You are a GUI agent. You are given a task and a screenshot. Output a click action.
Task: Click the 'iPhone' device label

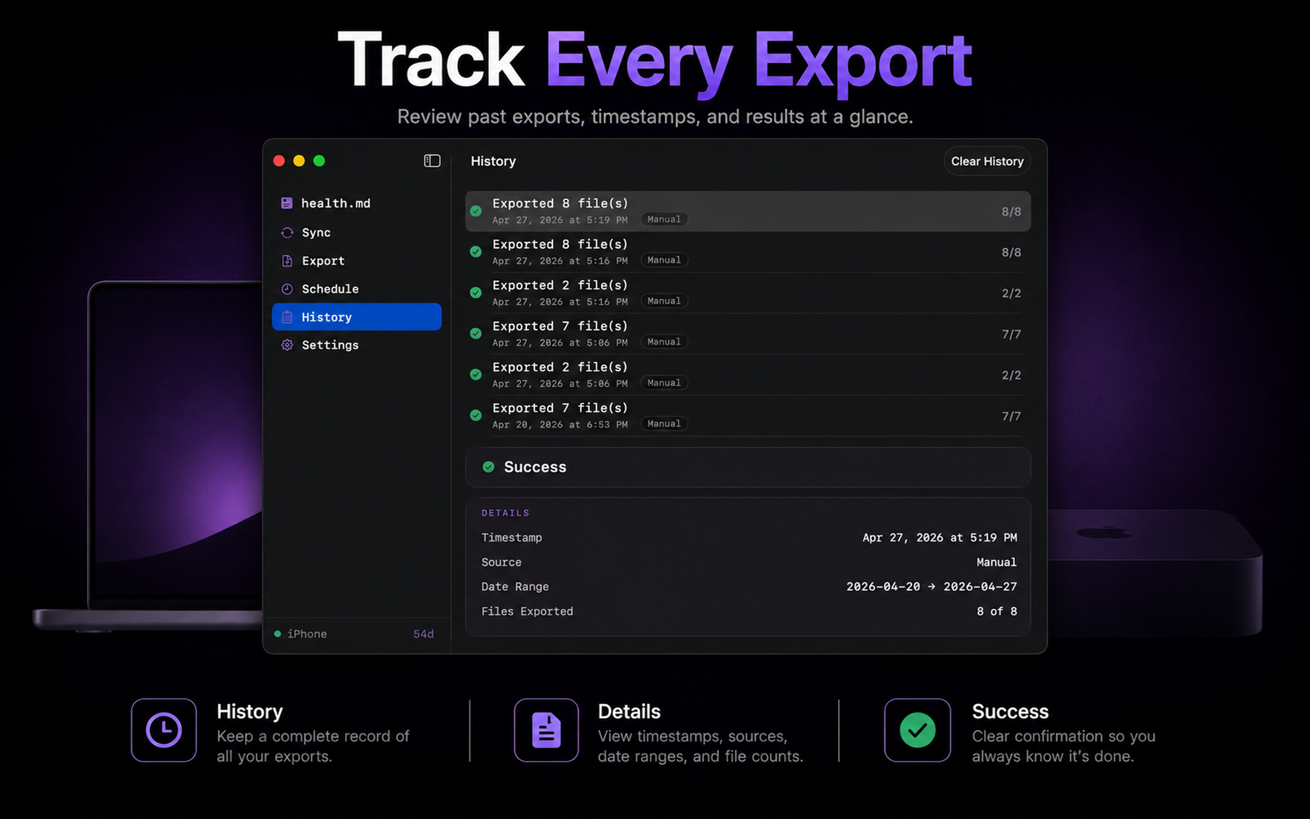click(x=307, y=634)
